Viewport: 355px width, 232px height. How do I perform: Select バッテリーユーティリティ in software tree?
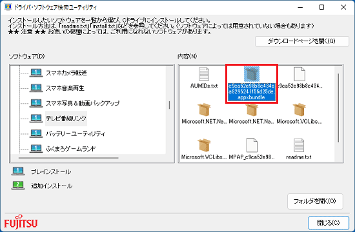point(76,133)
